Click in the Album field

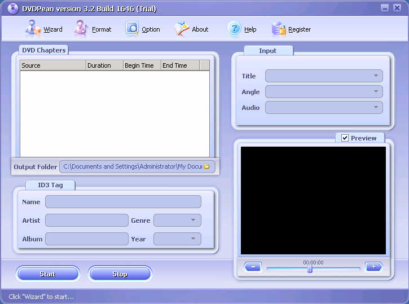click(87, 239)
